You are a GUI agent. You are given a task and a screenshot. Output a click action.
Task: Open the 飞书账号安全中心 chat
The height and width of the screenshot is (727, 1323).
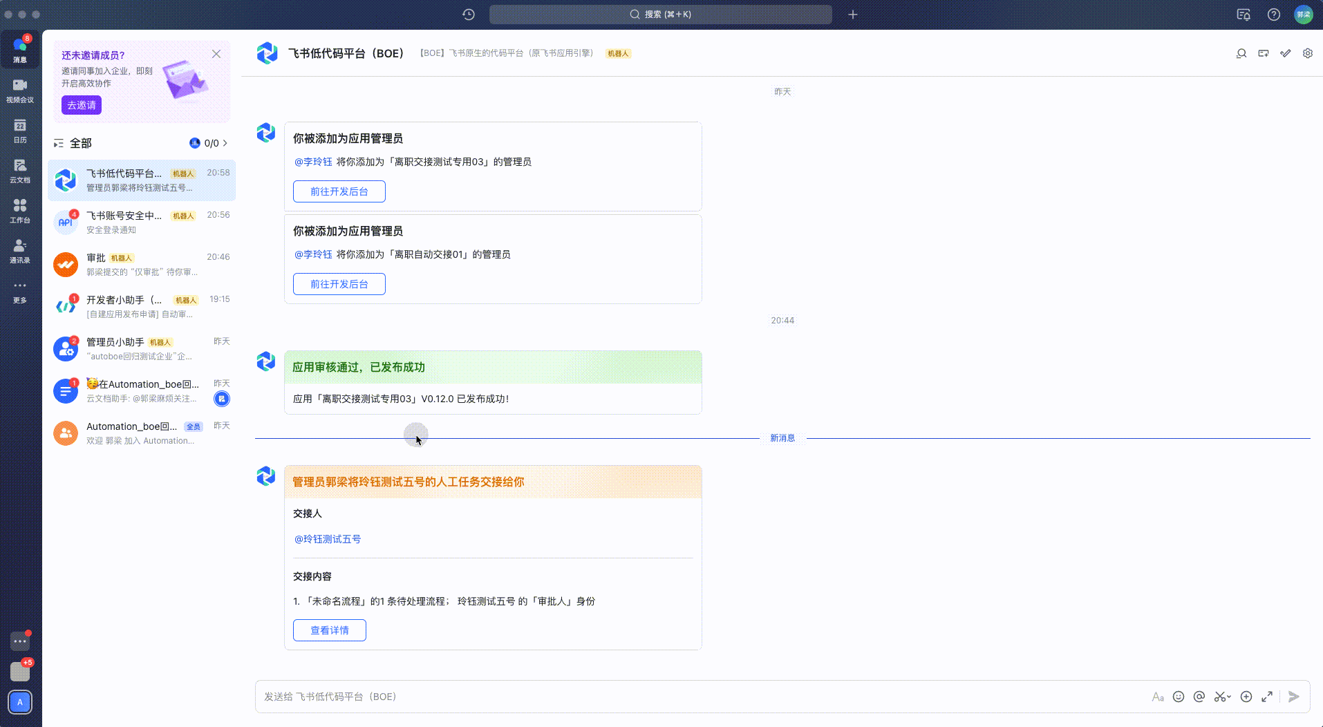point(142,223)
